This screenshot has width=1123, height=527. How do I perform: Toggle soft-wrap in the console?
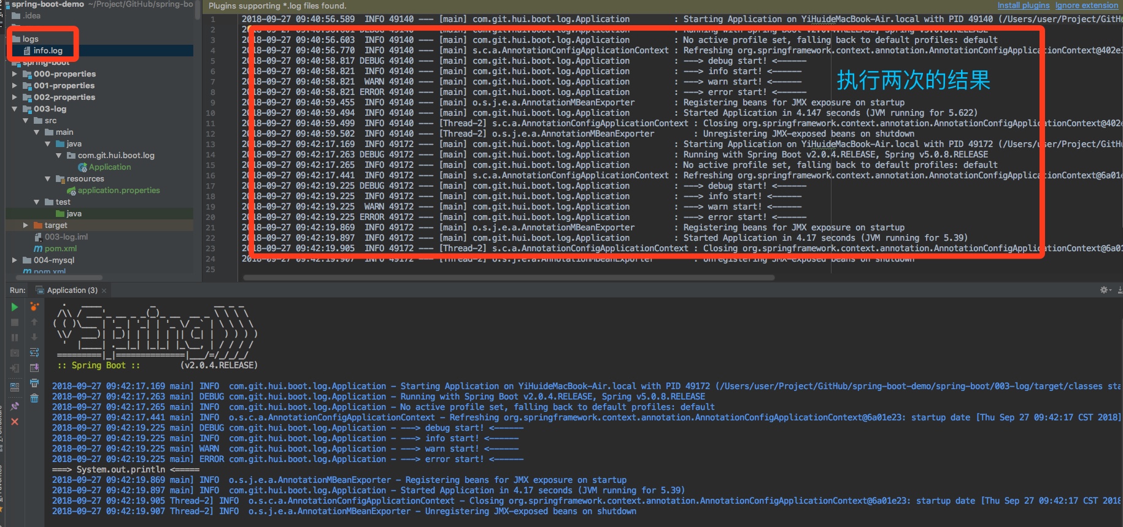[34, 352]
